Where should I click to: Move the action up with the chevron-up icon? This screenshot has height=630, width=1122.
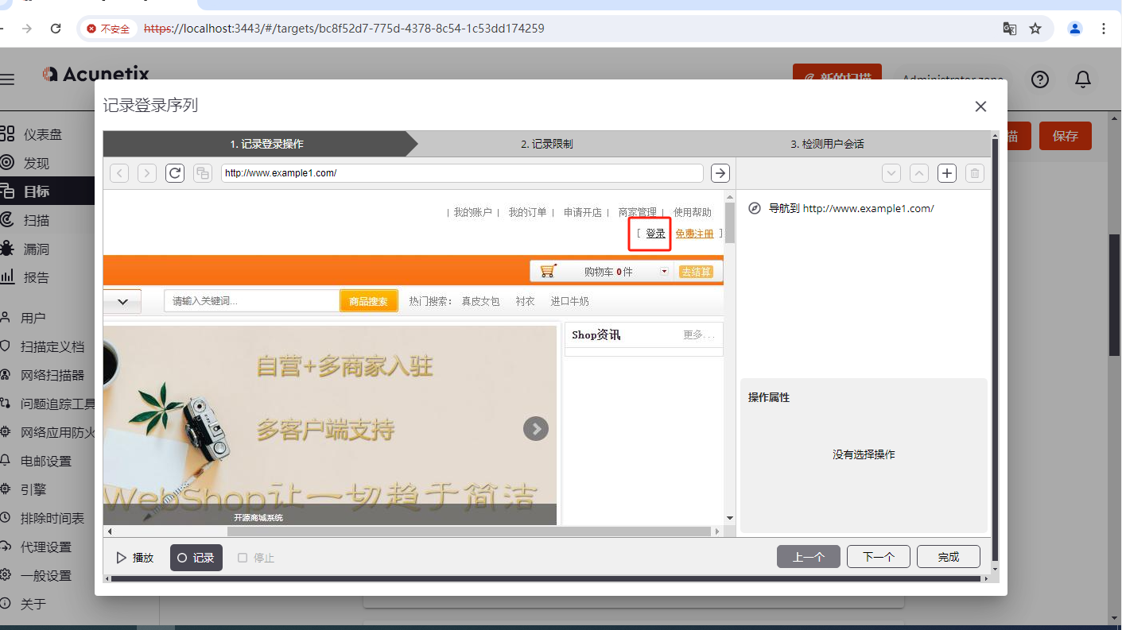point(919,173)
